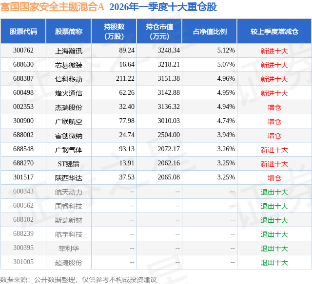Click stock code 600562
The image size is (312, 284).
pos(23,205)
